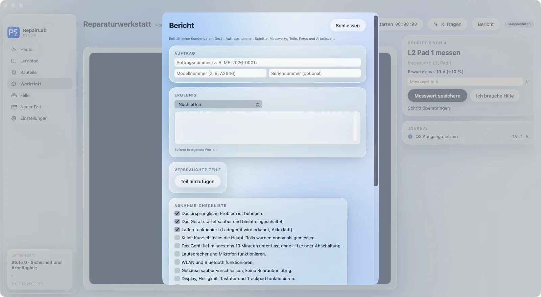Screen dimensions: 541x297
Task: Click the Neuer Fall folder icon
Action: pyautogui.click(x=14, y=107)
